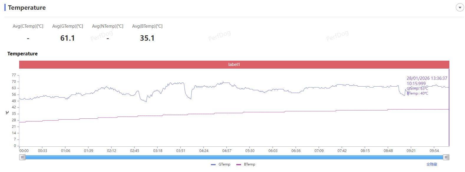Click the 全隐藏 hide-all link
The image size is (465, 172).
432,164
